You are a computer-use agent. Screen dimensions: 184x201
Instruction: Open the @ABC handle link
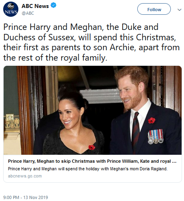click(x=28, y=13)
